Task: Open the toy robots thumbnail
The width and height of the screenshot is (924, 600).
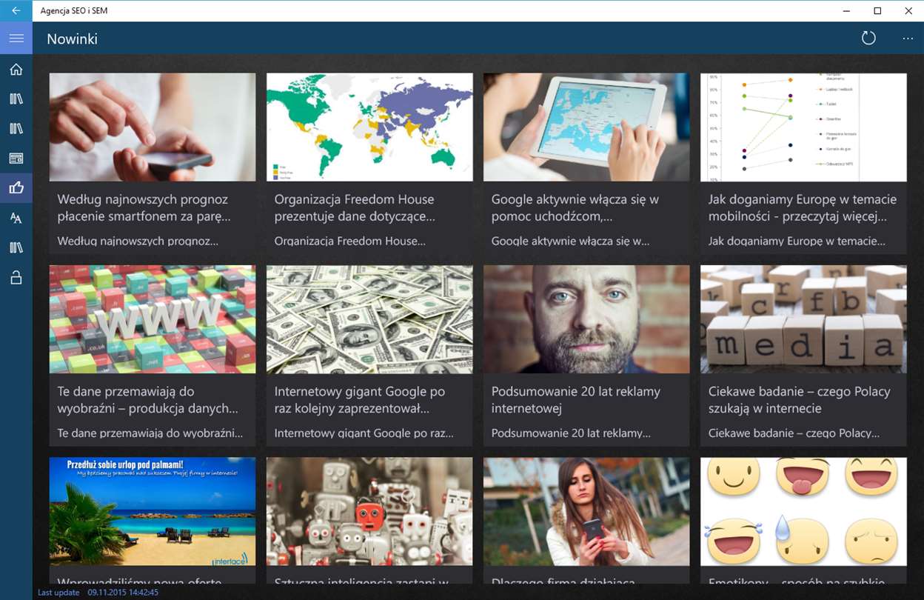Action: pyautogui.click(x=369, y=511)
